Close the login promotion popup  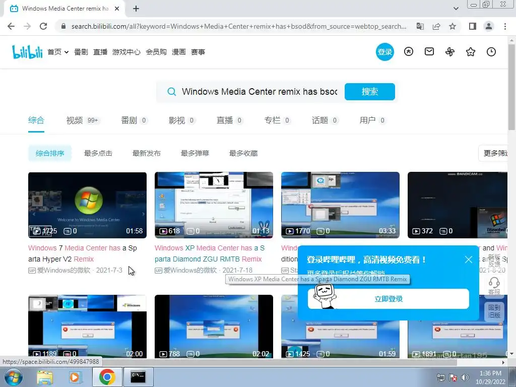pos(469,260)
